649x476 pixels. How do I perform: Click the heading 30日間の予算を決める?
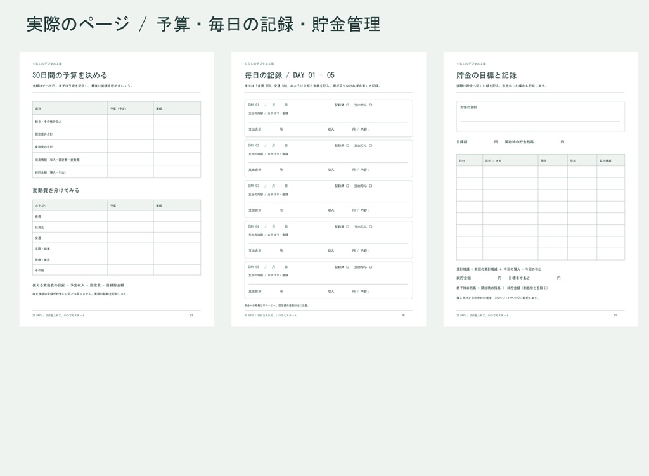(x=70, y=75)
